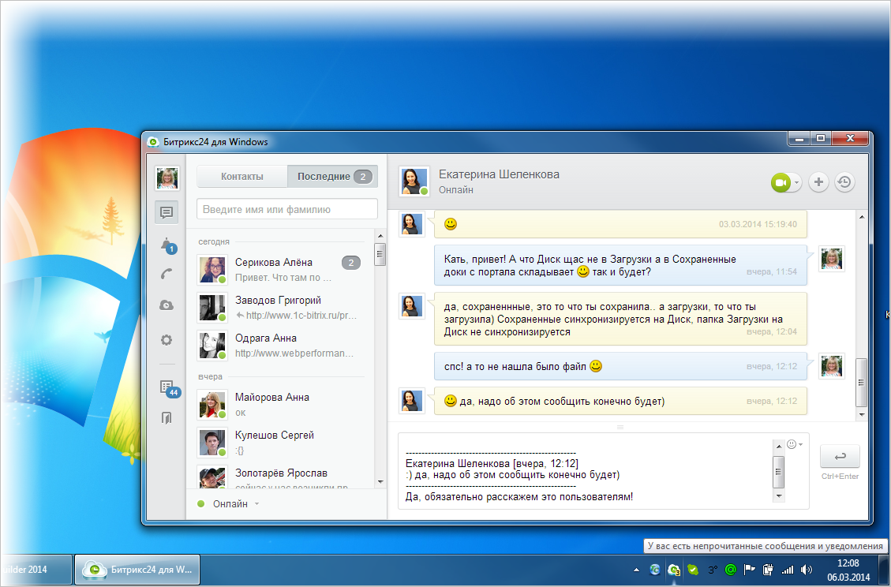Switch to the Контакты tab
This screenshot has height=587, width=891.
(x=242, y=176)
